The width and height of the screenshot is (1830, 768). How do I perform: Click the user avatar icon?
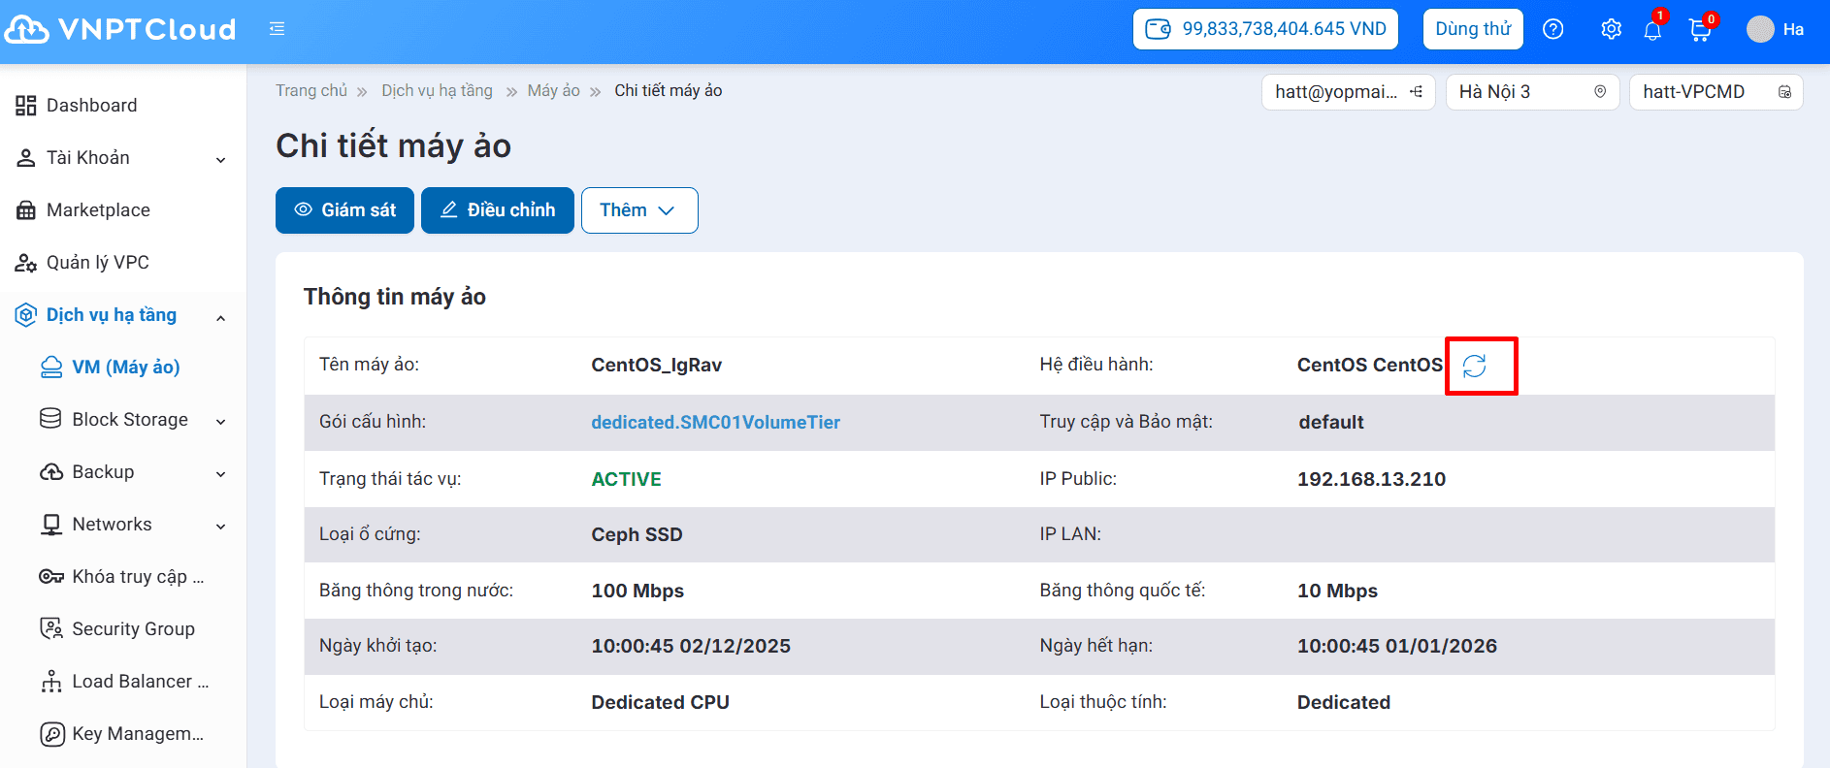1759,29
